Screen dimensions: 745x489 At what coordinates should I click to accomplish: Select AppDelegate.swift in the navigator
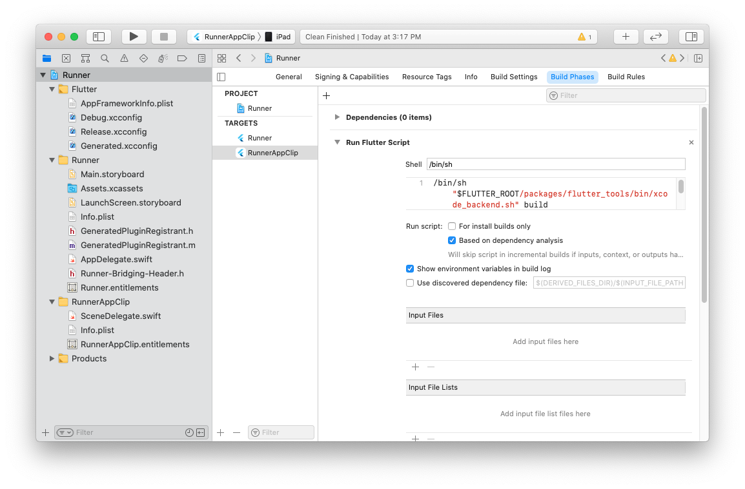116,259
